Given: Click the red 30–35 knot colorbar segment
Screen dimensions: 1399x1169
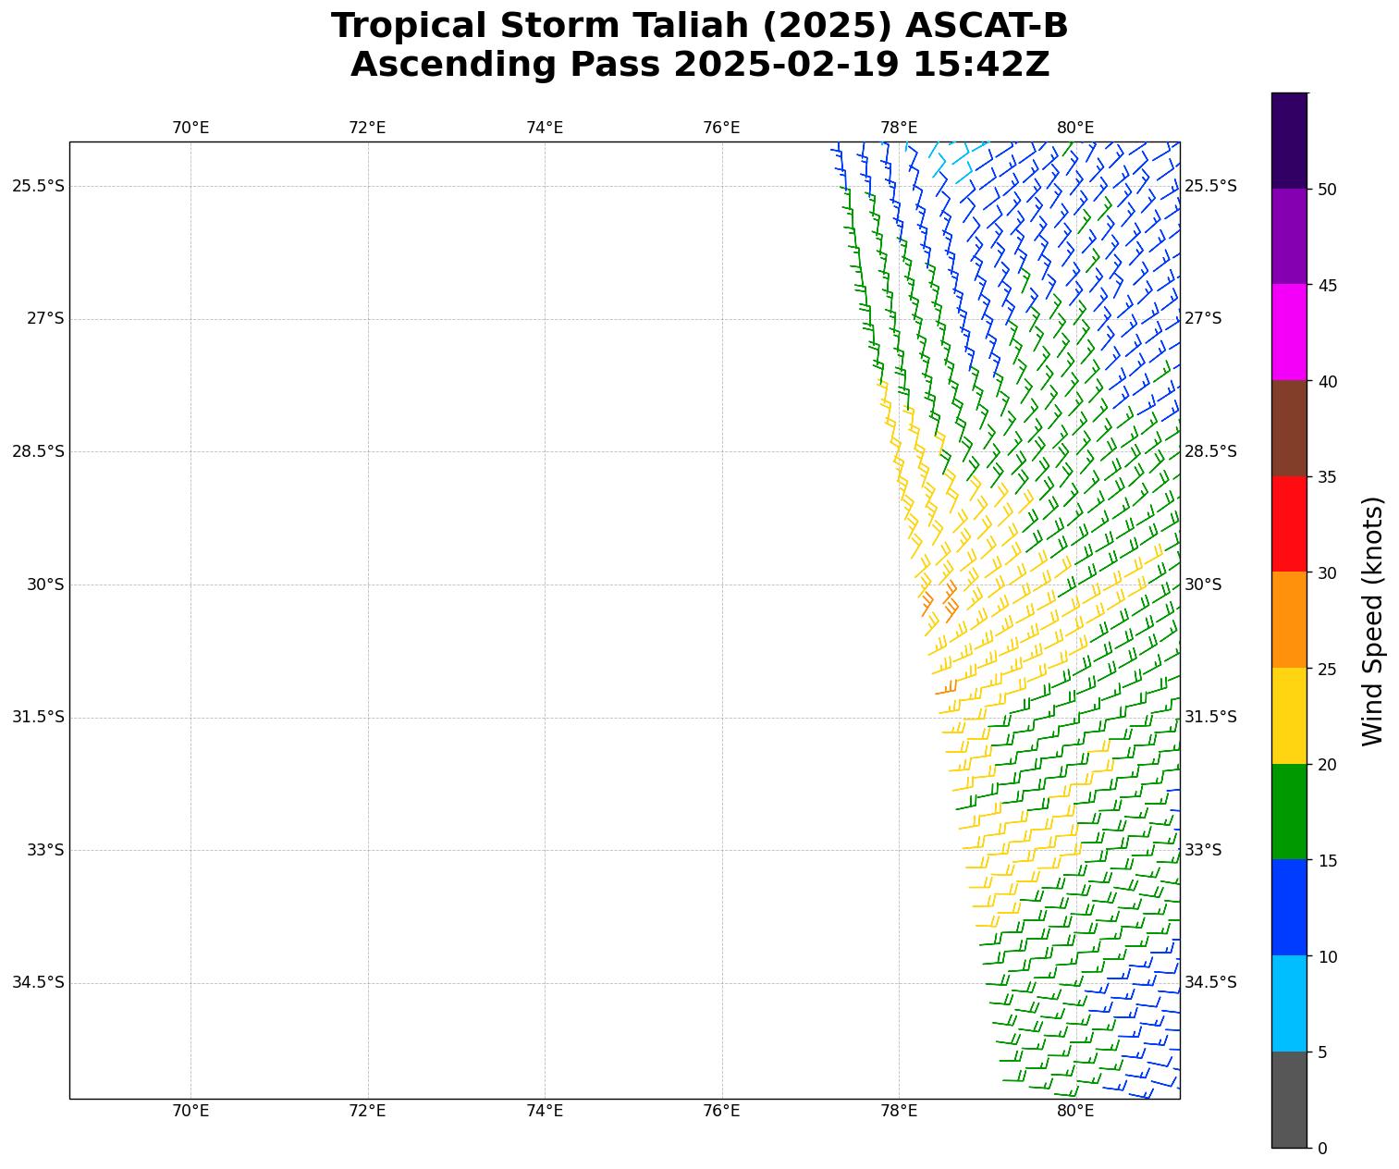Looking at the screenshot, I should click(1289, 523).
